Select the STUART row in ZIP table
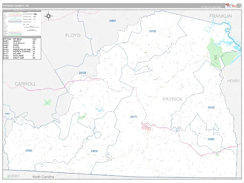The image size is (244, 183). pos(22,54)
